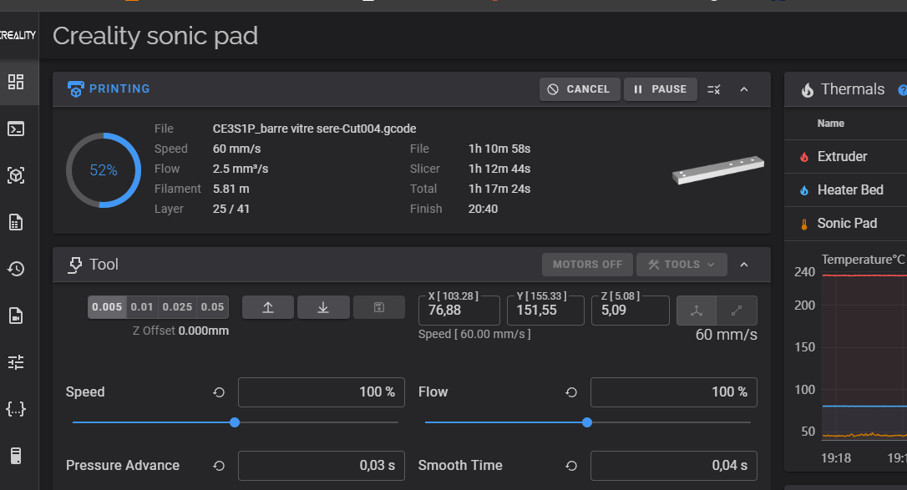The width and height of the screenshot is (907, 490).
Task: Click the Sonic Pad row label
Action: point(847,224)
